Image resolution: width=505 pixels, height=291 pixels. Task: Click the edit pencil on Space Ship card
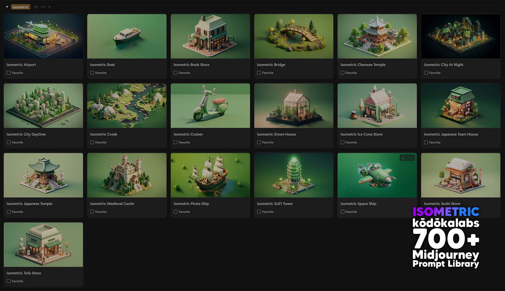[403, 158]
